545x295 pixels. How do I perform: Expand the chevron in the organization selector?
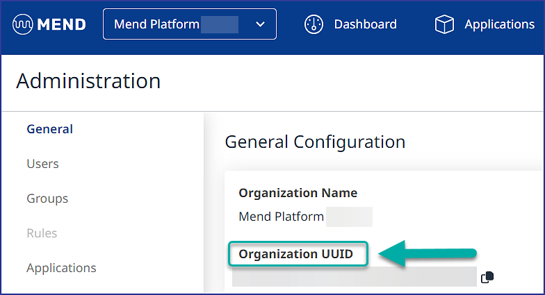[x=260, y=24]
